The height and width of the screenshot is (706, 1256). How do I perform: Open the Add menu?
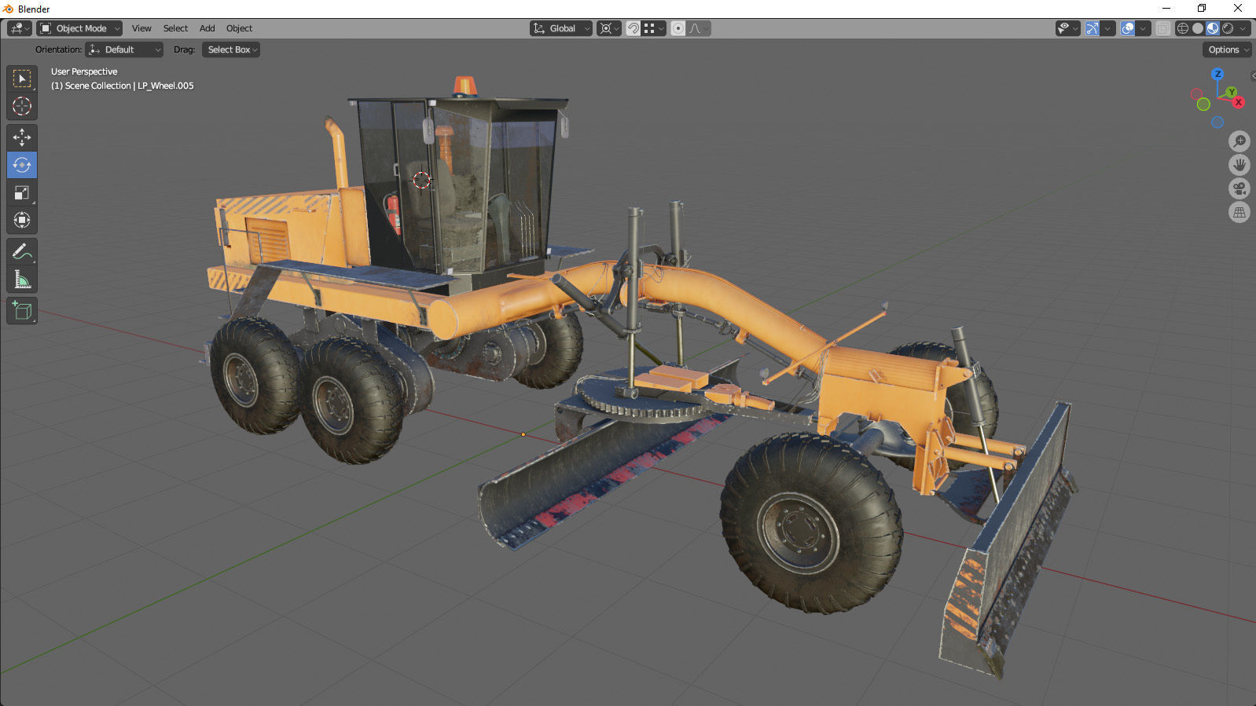point(207,28)
